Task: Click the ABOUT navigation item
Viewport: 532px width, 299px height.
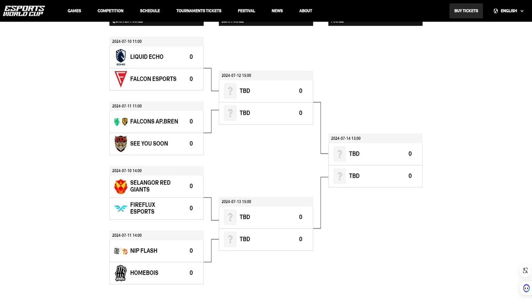Action: pos(305,11)
